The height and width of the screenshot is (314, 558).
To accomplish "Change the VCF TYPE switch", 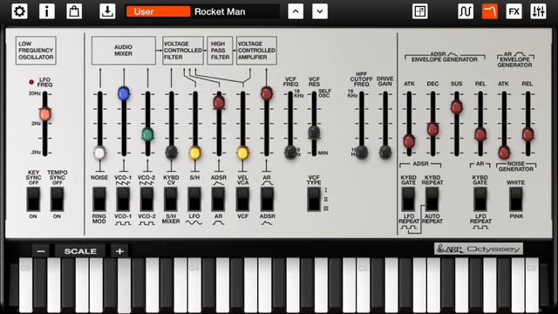I will click(x=314, y=199).
